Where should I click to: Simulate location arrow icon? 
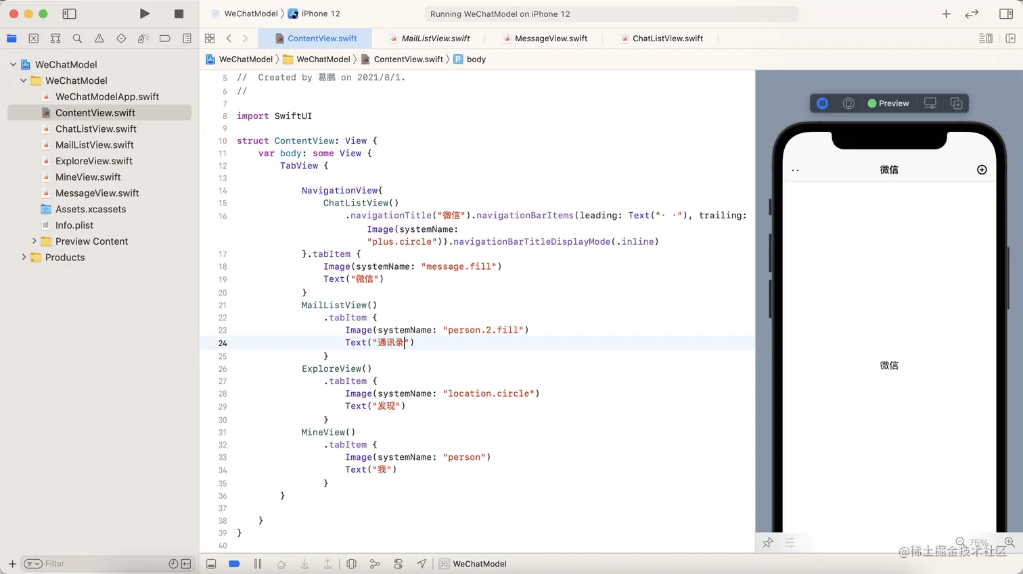pos(422,564)
